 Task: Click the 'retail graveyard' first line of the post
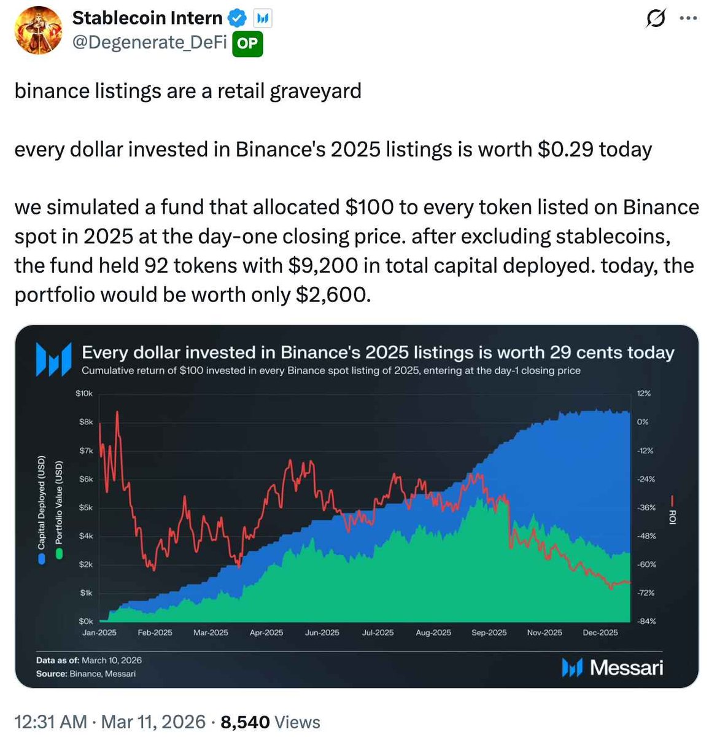click(x=188, y=91)
